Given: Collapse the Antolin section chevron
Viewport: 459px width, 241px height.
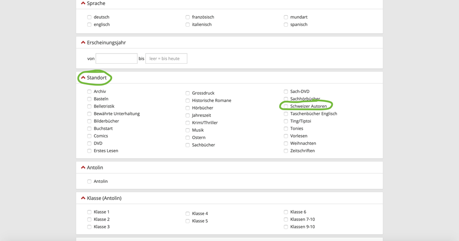Looking at the screenshot, I should pos(83,167).
